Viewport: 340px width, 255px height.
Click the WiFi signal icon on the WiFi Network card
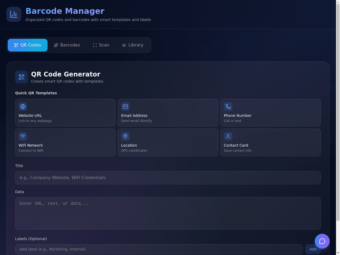(23, 136)
